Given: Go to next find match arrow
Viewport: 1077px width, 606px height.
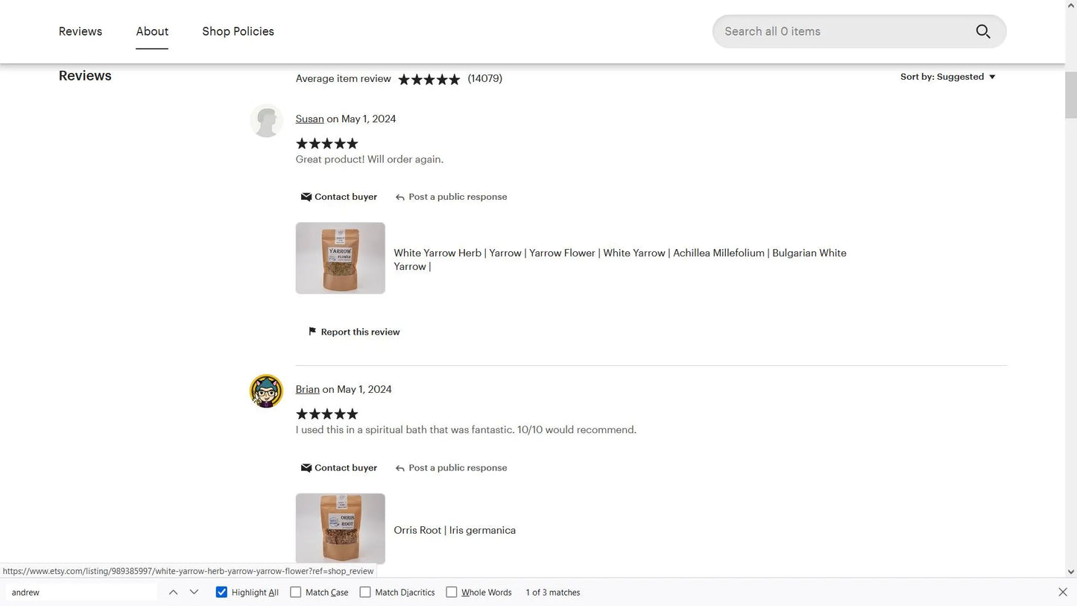Looking at the screenshot, I should [x=194, y=592].
